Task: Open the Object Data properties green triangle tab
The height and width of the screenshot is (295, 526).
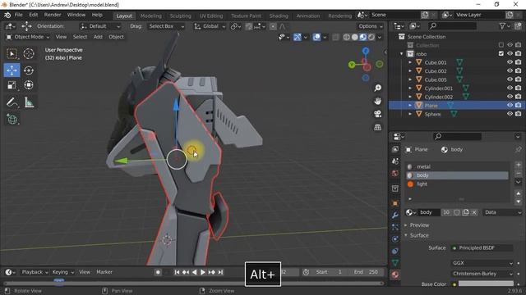Action: pos(395,263)
